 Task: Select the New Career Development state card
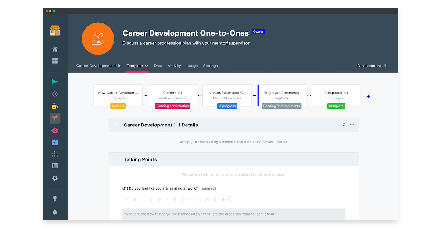pos(118,95)
